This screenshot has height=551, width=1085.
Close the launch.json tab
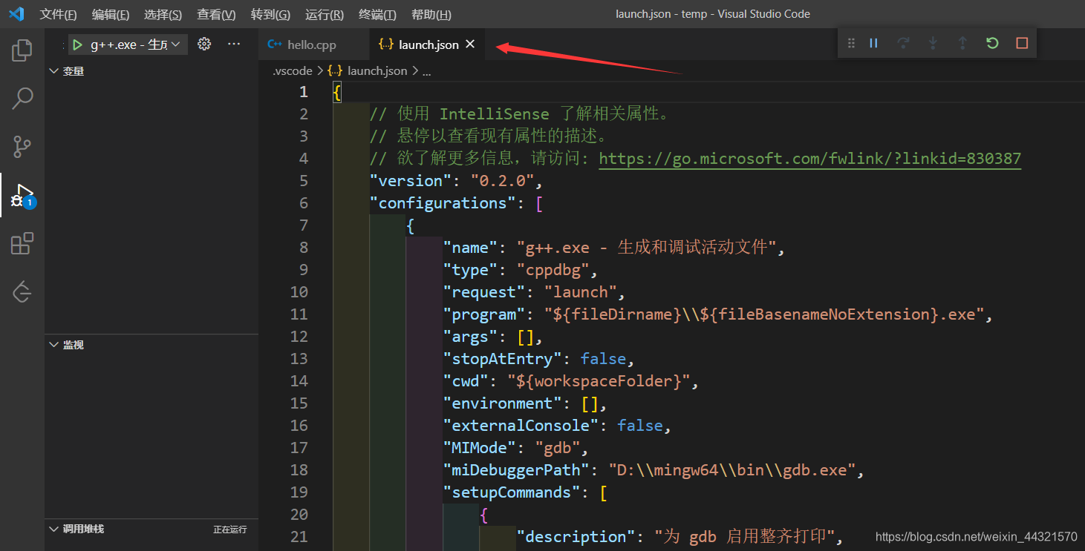(470, 44)
